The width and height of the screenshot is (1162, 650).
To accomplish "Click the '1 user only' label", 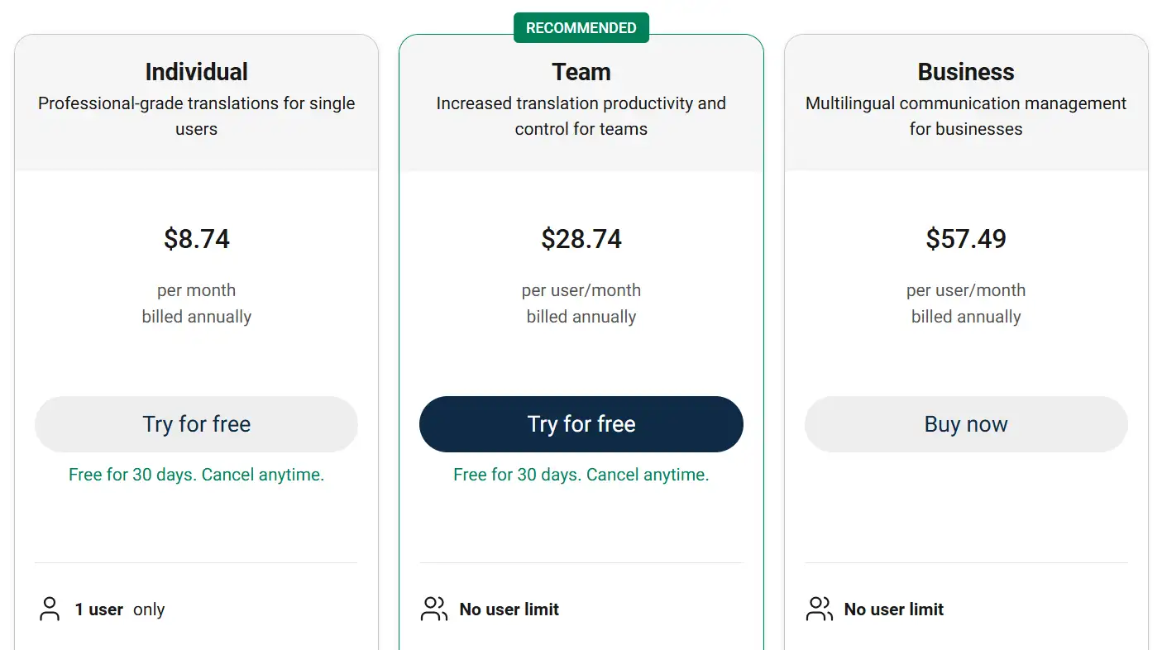I will 119,609.
